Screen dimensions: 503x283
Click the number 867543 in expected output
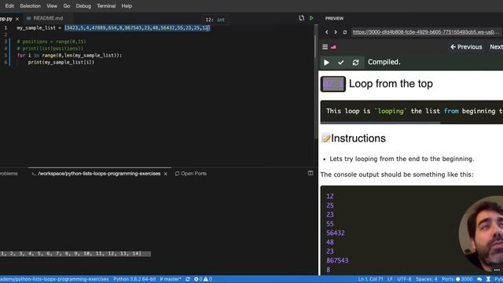(x=337, y=260)
